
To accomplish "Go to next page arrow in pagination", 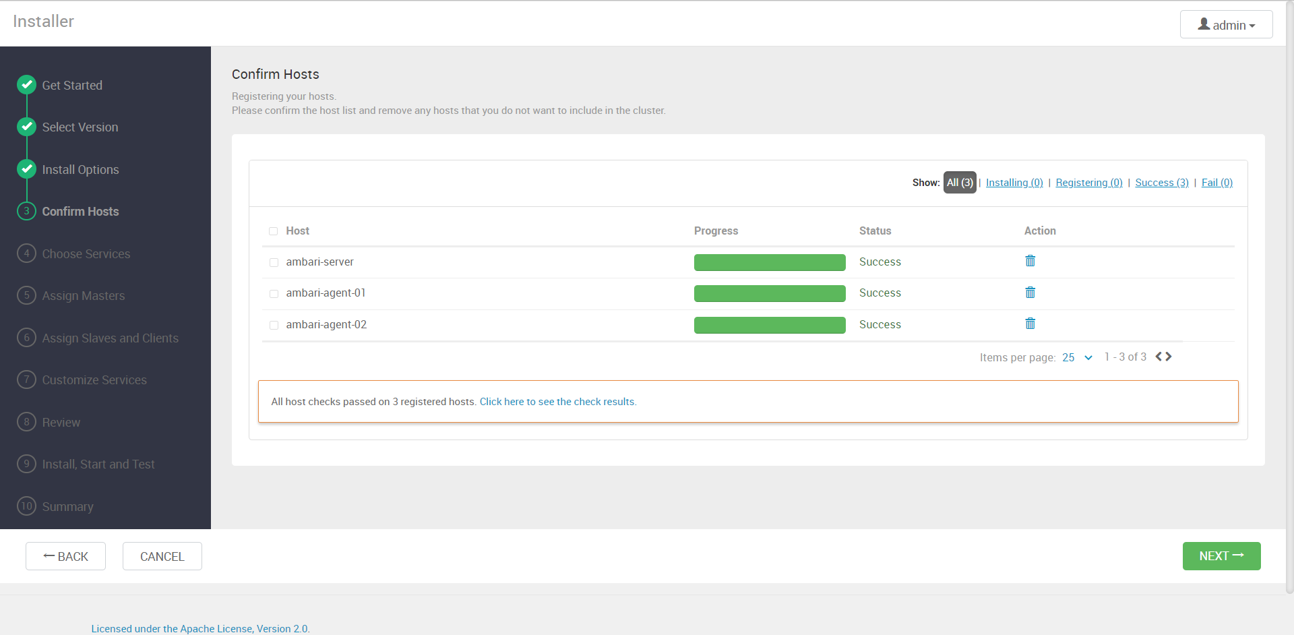I will click(1169, 357).
